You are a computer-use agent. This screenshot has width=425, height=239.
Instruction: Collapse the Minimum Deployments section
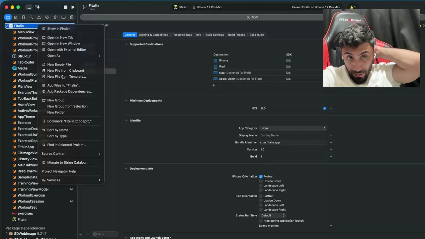click(x=126, y=101)
